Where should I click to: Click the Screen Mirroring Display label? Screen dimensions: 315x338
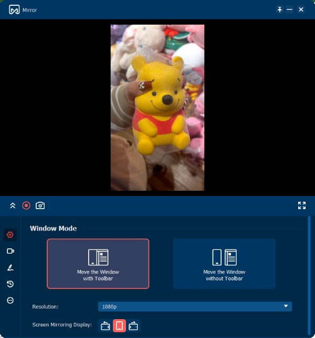coord(62,324)
